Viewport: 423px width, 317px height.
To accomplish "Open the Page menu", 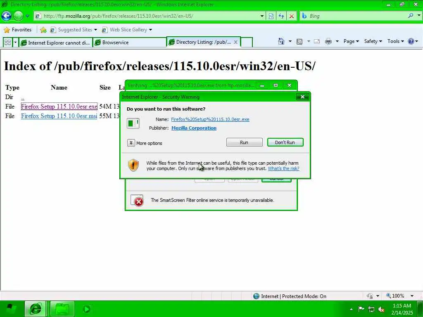I will coord(351,41).
